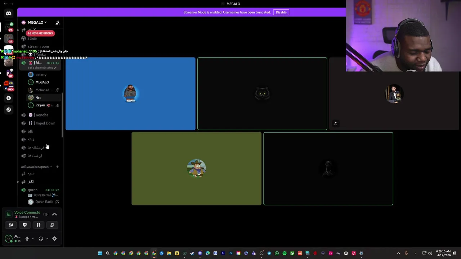Select Quran Radio user in quran channel
461x259 pixels.
[x=44, y=202]
